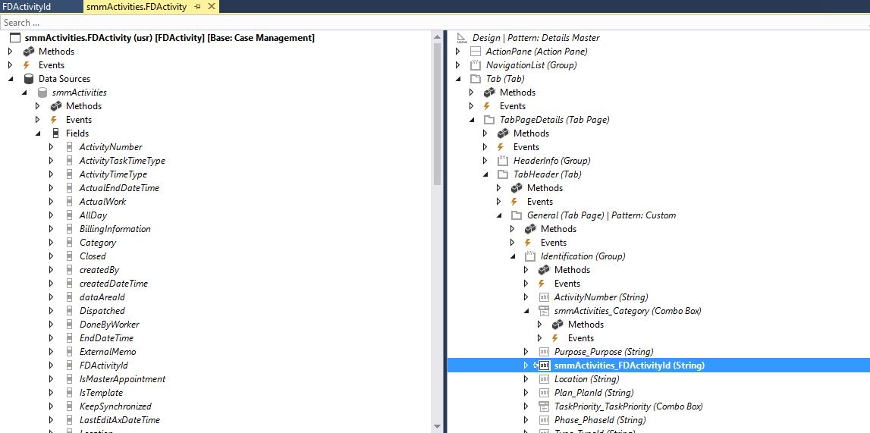The height and width of the screenshot is (433, 870).
Task: Click the TabPageDetails tab page icon
Action: pyautogui.click(x=488, y=120)
